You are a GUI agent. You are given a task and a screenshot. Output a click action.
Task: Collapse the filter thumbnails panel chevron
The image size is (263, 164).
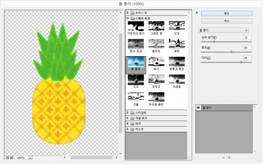[197, 13]
